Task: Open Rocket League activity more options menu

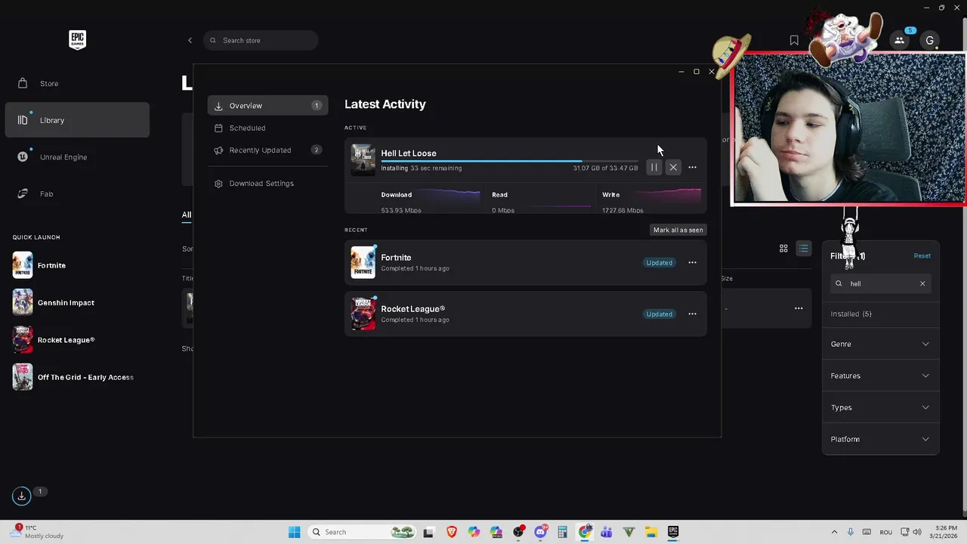Action: 692,314
